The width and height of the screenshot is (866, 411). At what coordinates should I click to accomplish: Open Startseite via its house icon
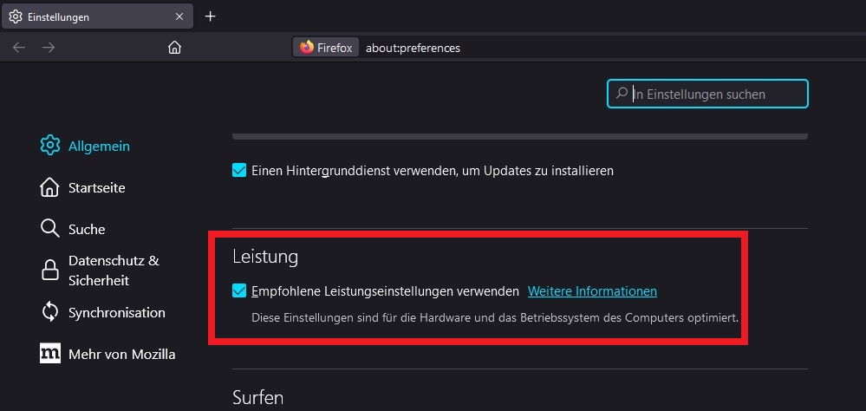[50, 187]
